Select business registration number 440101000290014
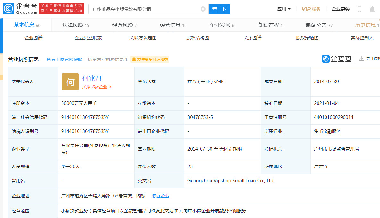The height and width of the screenshot is (218, 380). click(334, 117)
